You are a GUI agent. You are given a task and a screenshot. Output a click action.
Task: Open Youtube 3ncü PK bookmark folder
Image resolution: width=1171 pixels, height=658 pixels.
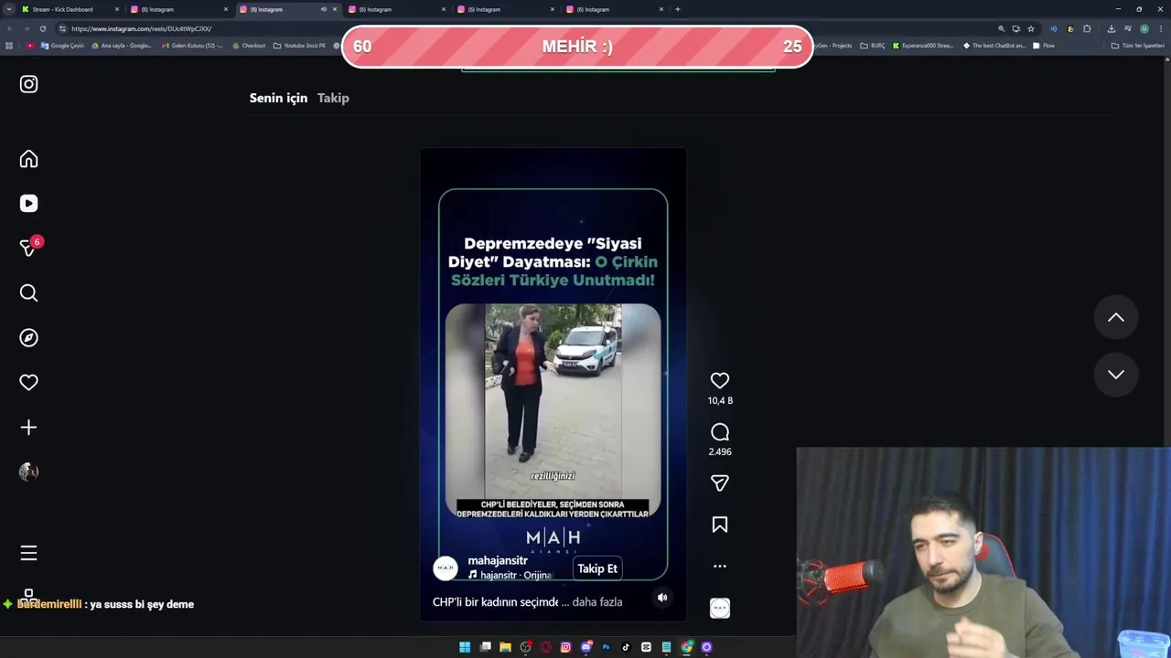(x=299, y=46)
